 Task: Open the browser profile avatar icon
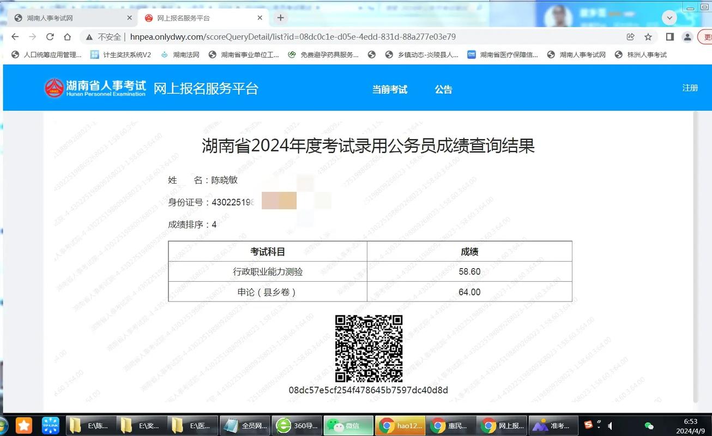(x=687, y=37)
